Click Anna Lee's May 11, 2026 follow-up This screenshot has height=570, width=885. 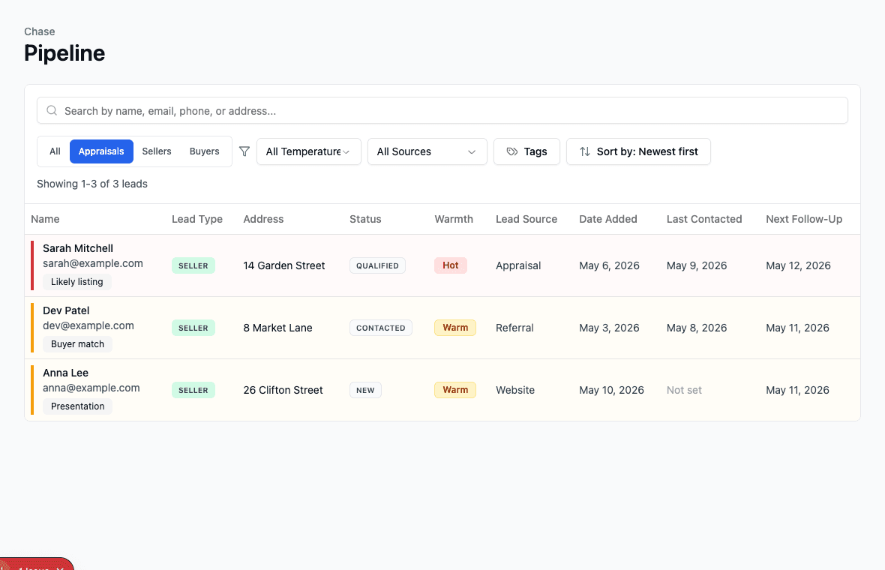pyautogui.click(x=797, y=390)
